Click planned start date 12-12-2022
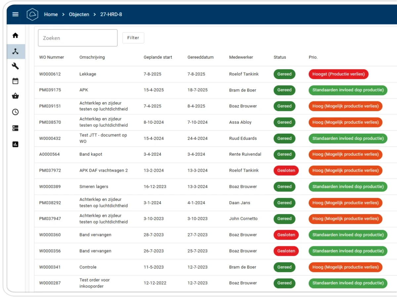Viewport: 397px width, 297px height. tap(155, 283)
